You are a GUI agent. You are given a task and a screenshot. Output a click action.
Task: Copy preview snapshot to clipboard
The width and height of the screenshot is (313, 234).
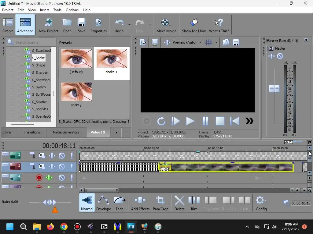point(226,42)
